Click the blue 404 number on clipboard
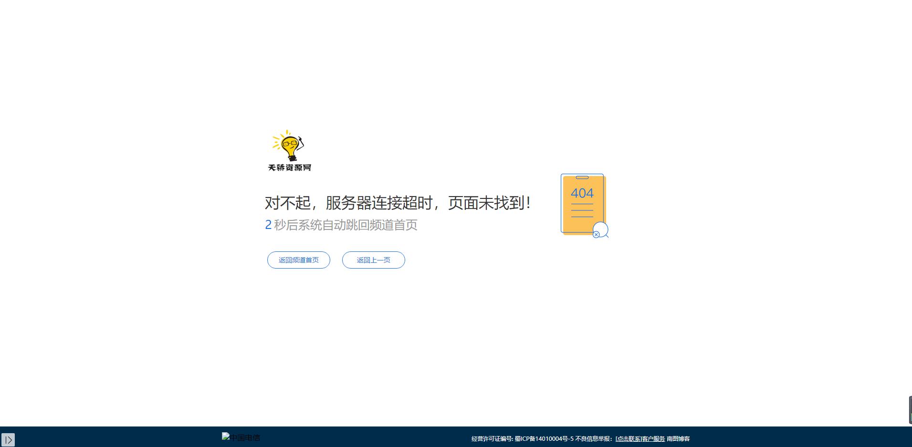912x447 pixels. pos(582,193)
